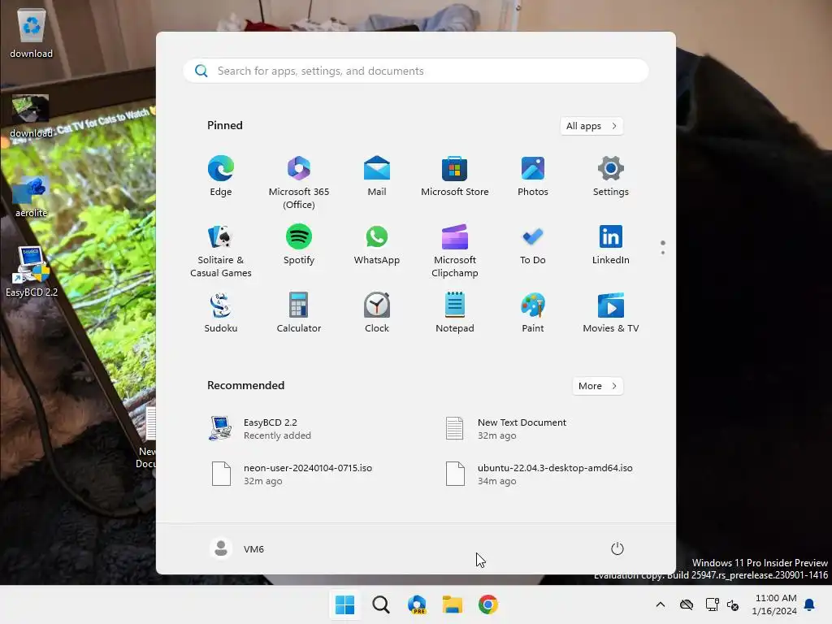832x624 pixels.
Task: Launch Solitaire & Casual Games
Action: click(x=221, y=251)
